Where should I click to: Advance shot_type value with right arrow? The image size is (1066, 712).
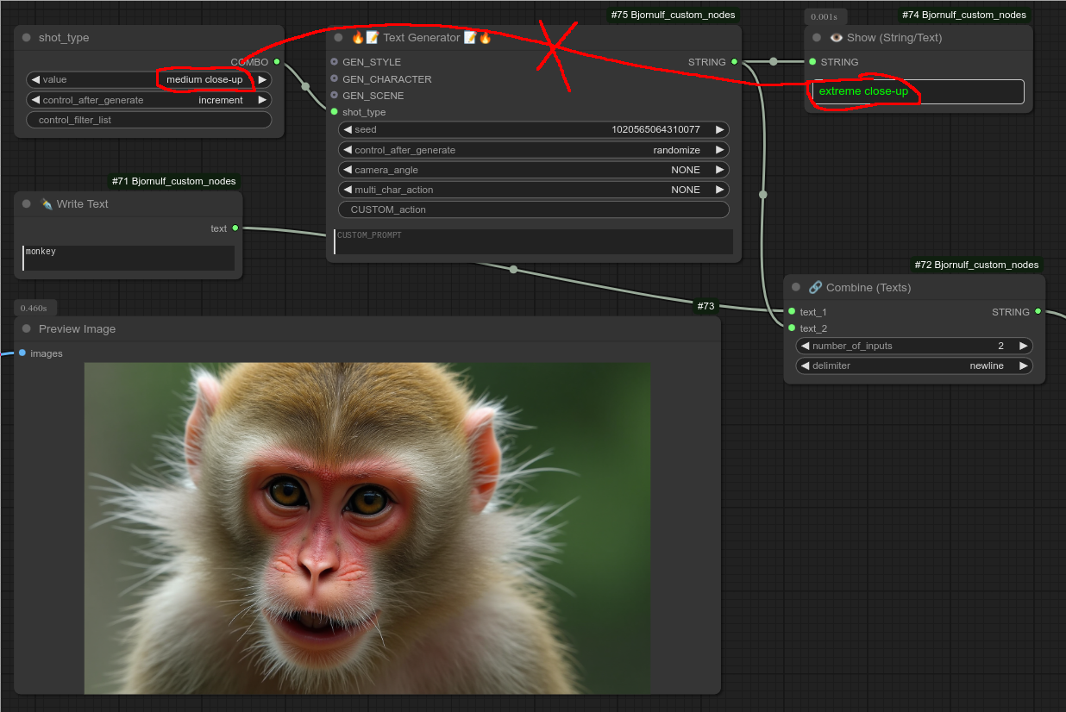coord(263,80)
